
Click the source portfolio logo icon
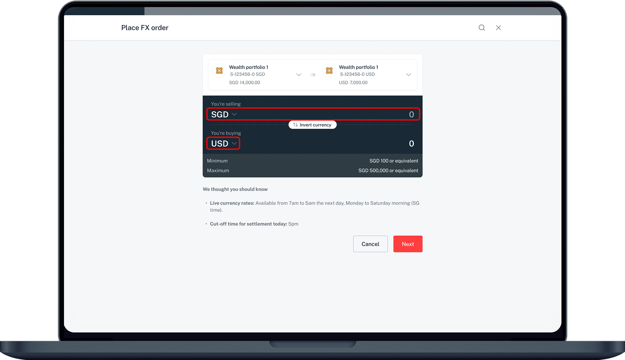click(219, 71)
